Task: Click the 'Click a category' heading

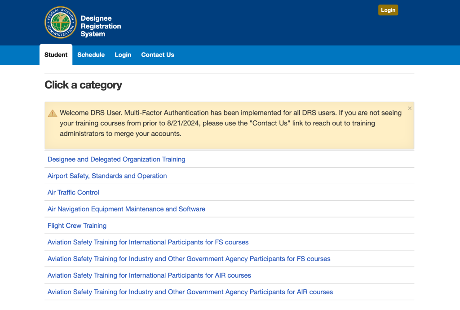Action: [x=83, y=85]
